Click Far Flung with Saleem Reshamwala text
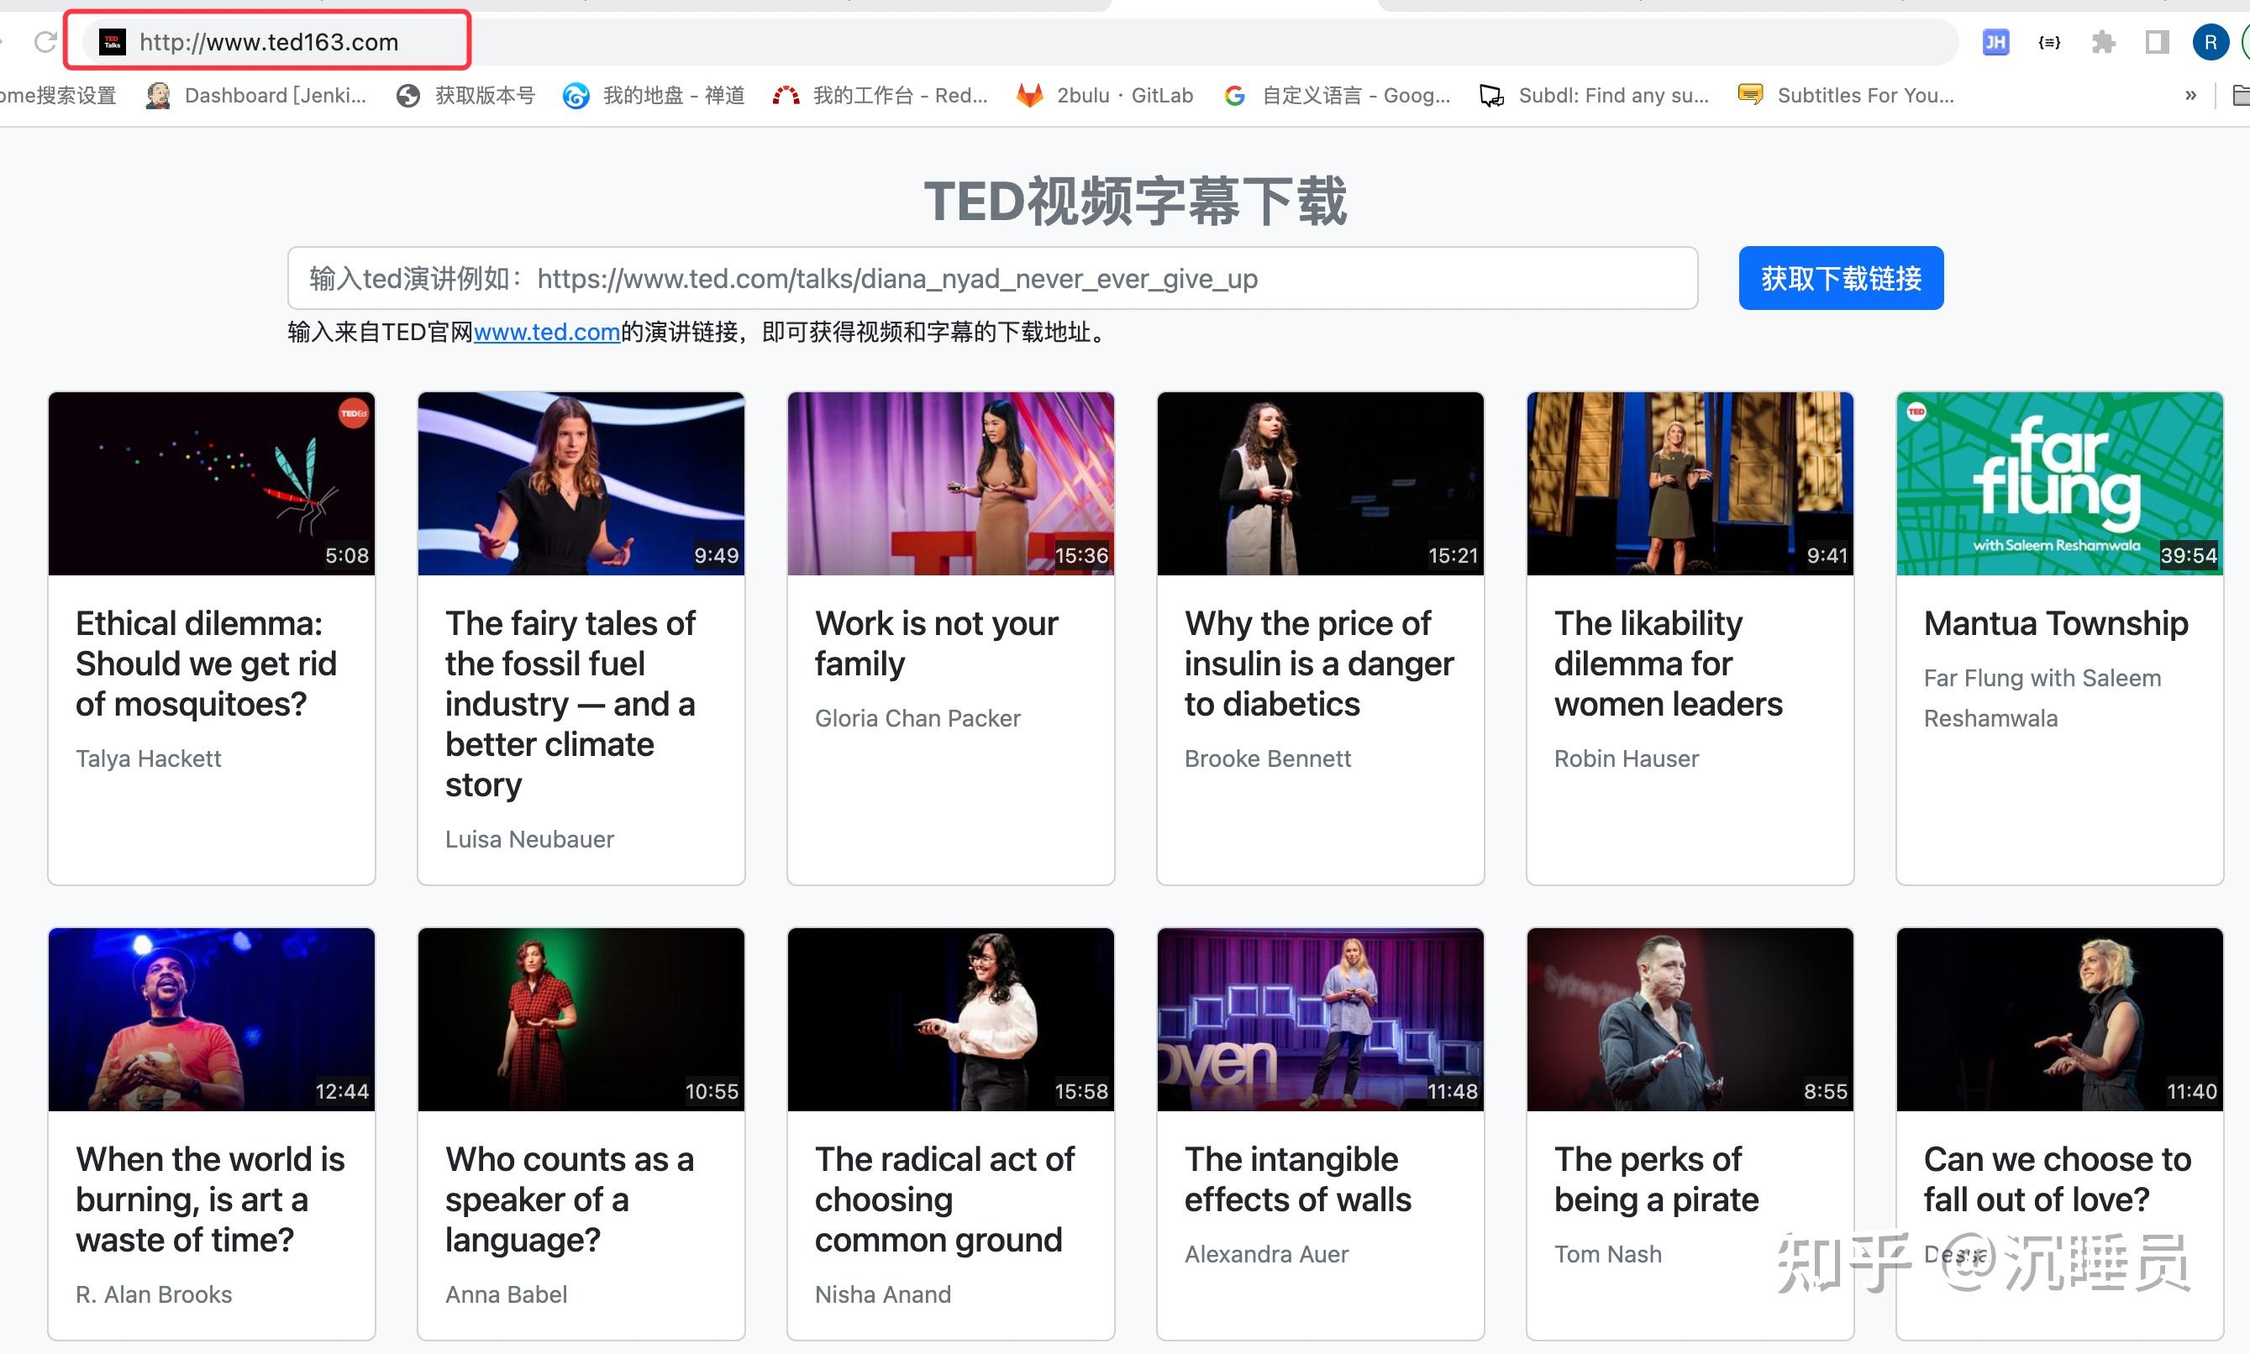This screenshot has height=1354, width=2250. (x=2042, y=698)
